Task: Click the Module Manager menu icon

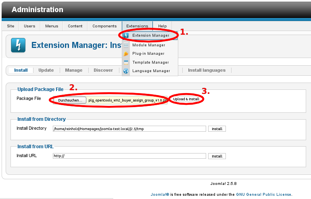Action: tap(126, 45)
